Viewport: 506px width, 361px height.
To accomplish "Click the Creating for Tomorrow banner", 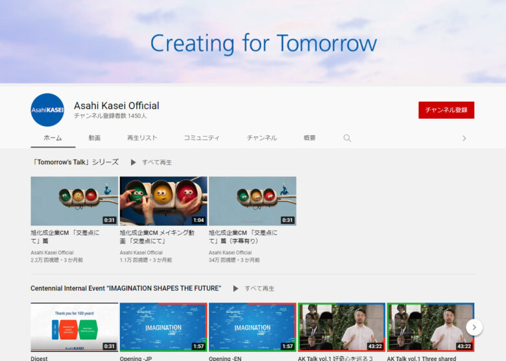I will pyautogui.click(x=253, y=42).
